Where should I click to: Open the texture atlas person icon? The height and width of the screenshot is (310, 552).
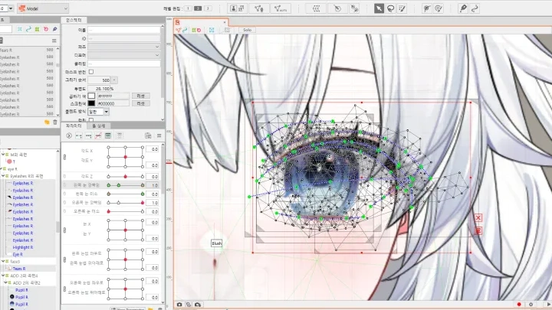point(237,8)
